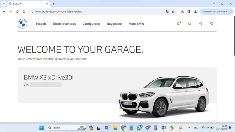Screen dimensions: 235x132
Task: Open the shopping cart
Action: 189,24
